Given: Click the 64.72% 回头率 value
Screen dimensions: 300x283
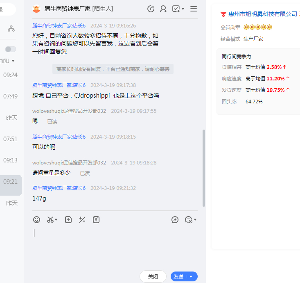Looking at the screenshot, I should point(254,102).
